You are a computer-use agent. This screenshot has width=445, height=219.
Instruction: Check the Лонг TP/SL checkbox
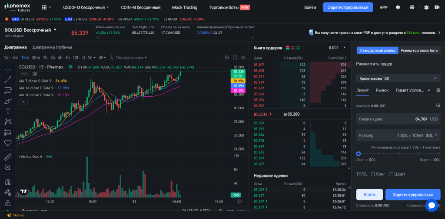coord(372,174)
